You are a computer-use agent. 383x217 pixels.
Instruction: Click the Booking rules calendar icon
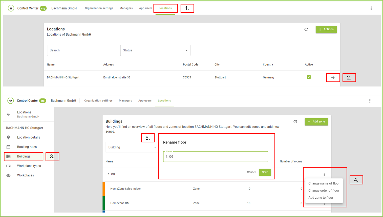pos(8,147)
